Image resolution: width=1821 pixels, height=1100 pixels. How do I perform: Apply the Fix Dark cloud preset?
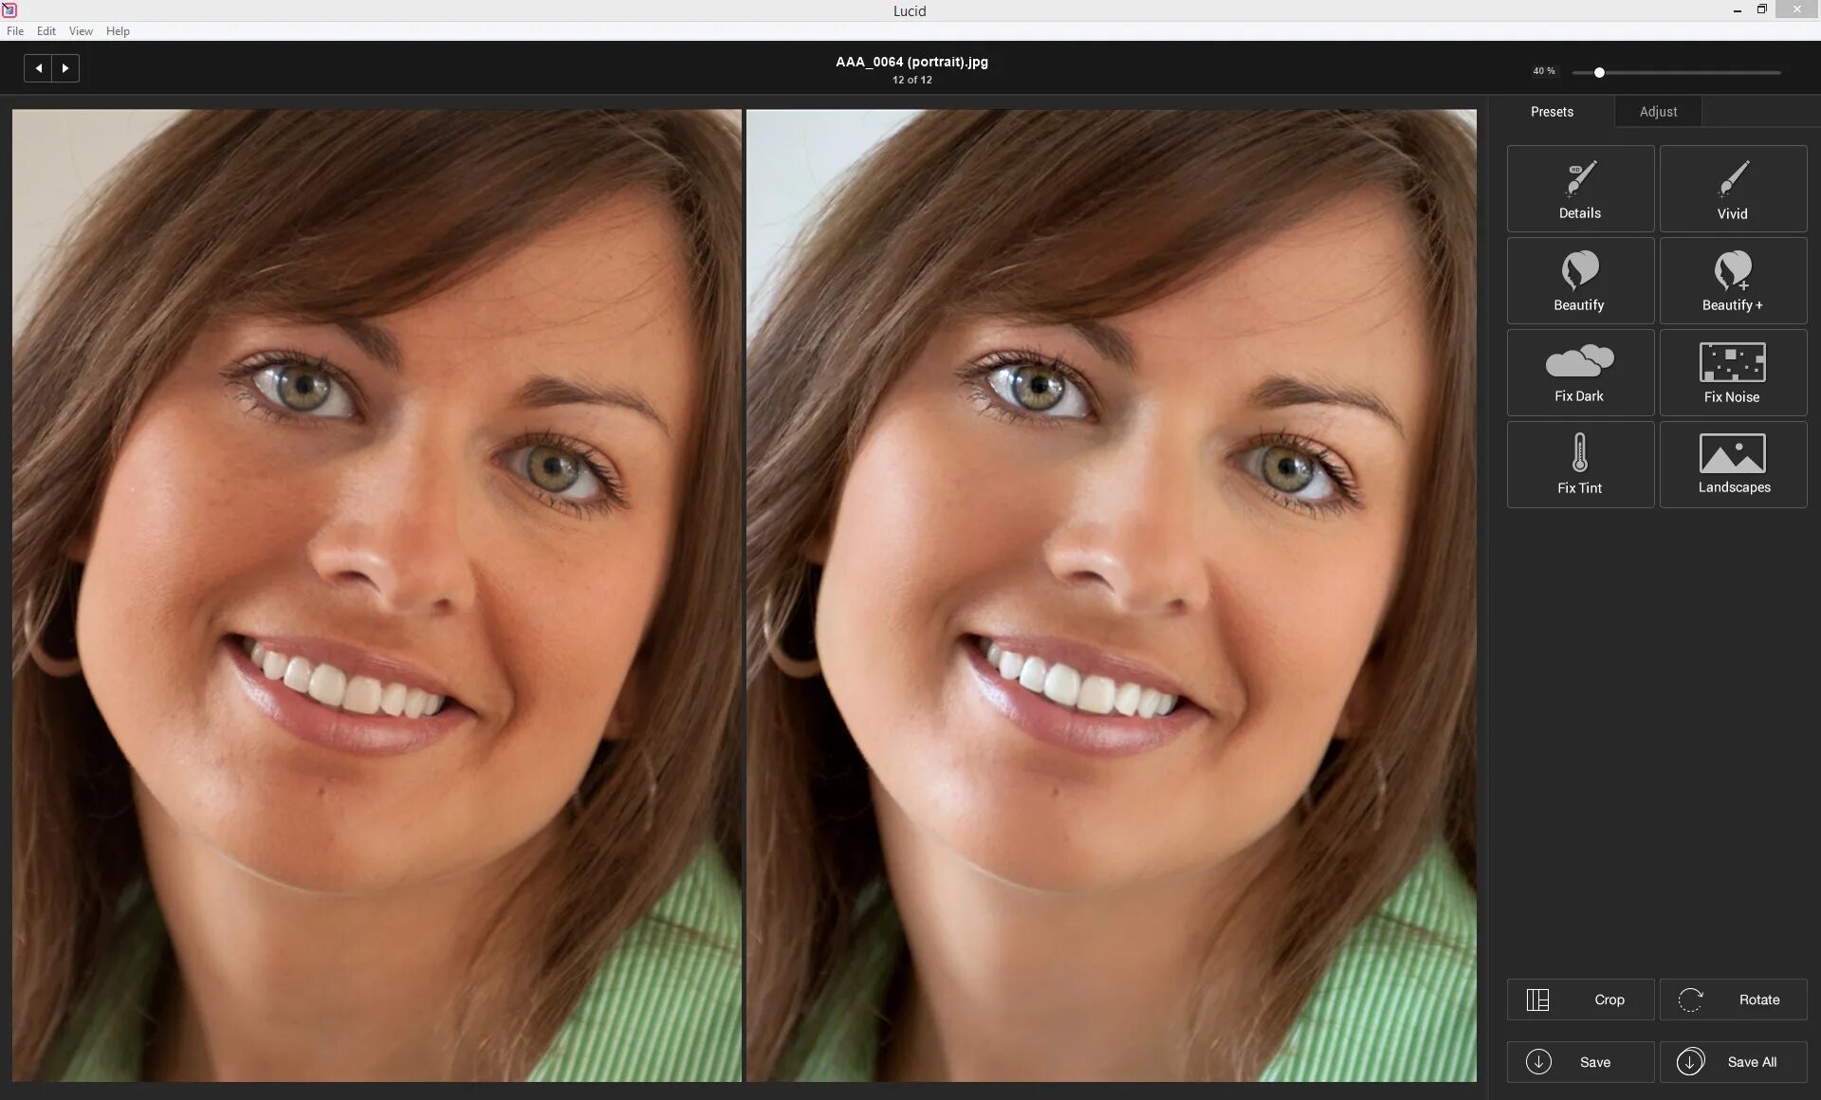click(1580, 373)
